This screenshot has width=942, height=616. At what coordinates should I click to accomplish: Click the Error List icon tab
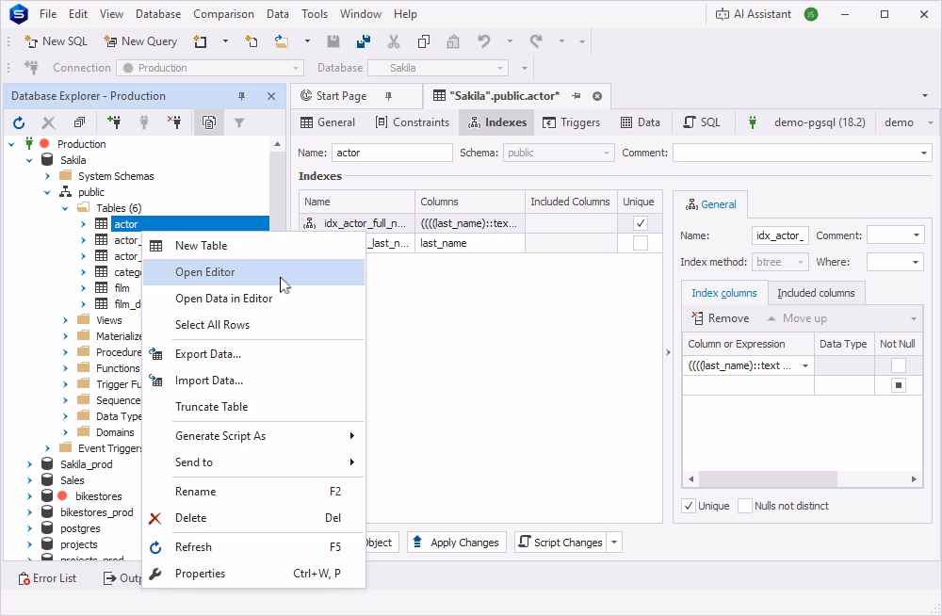click(x=47, y=578)
